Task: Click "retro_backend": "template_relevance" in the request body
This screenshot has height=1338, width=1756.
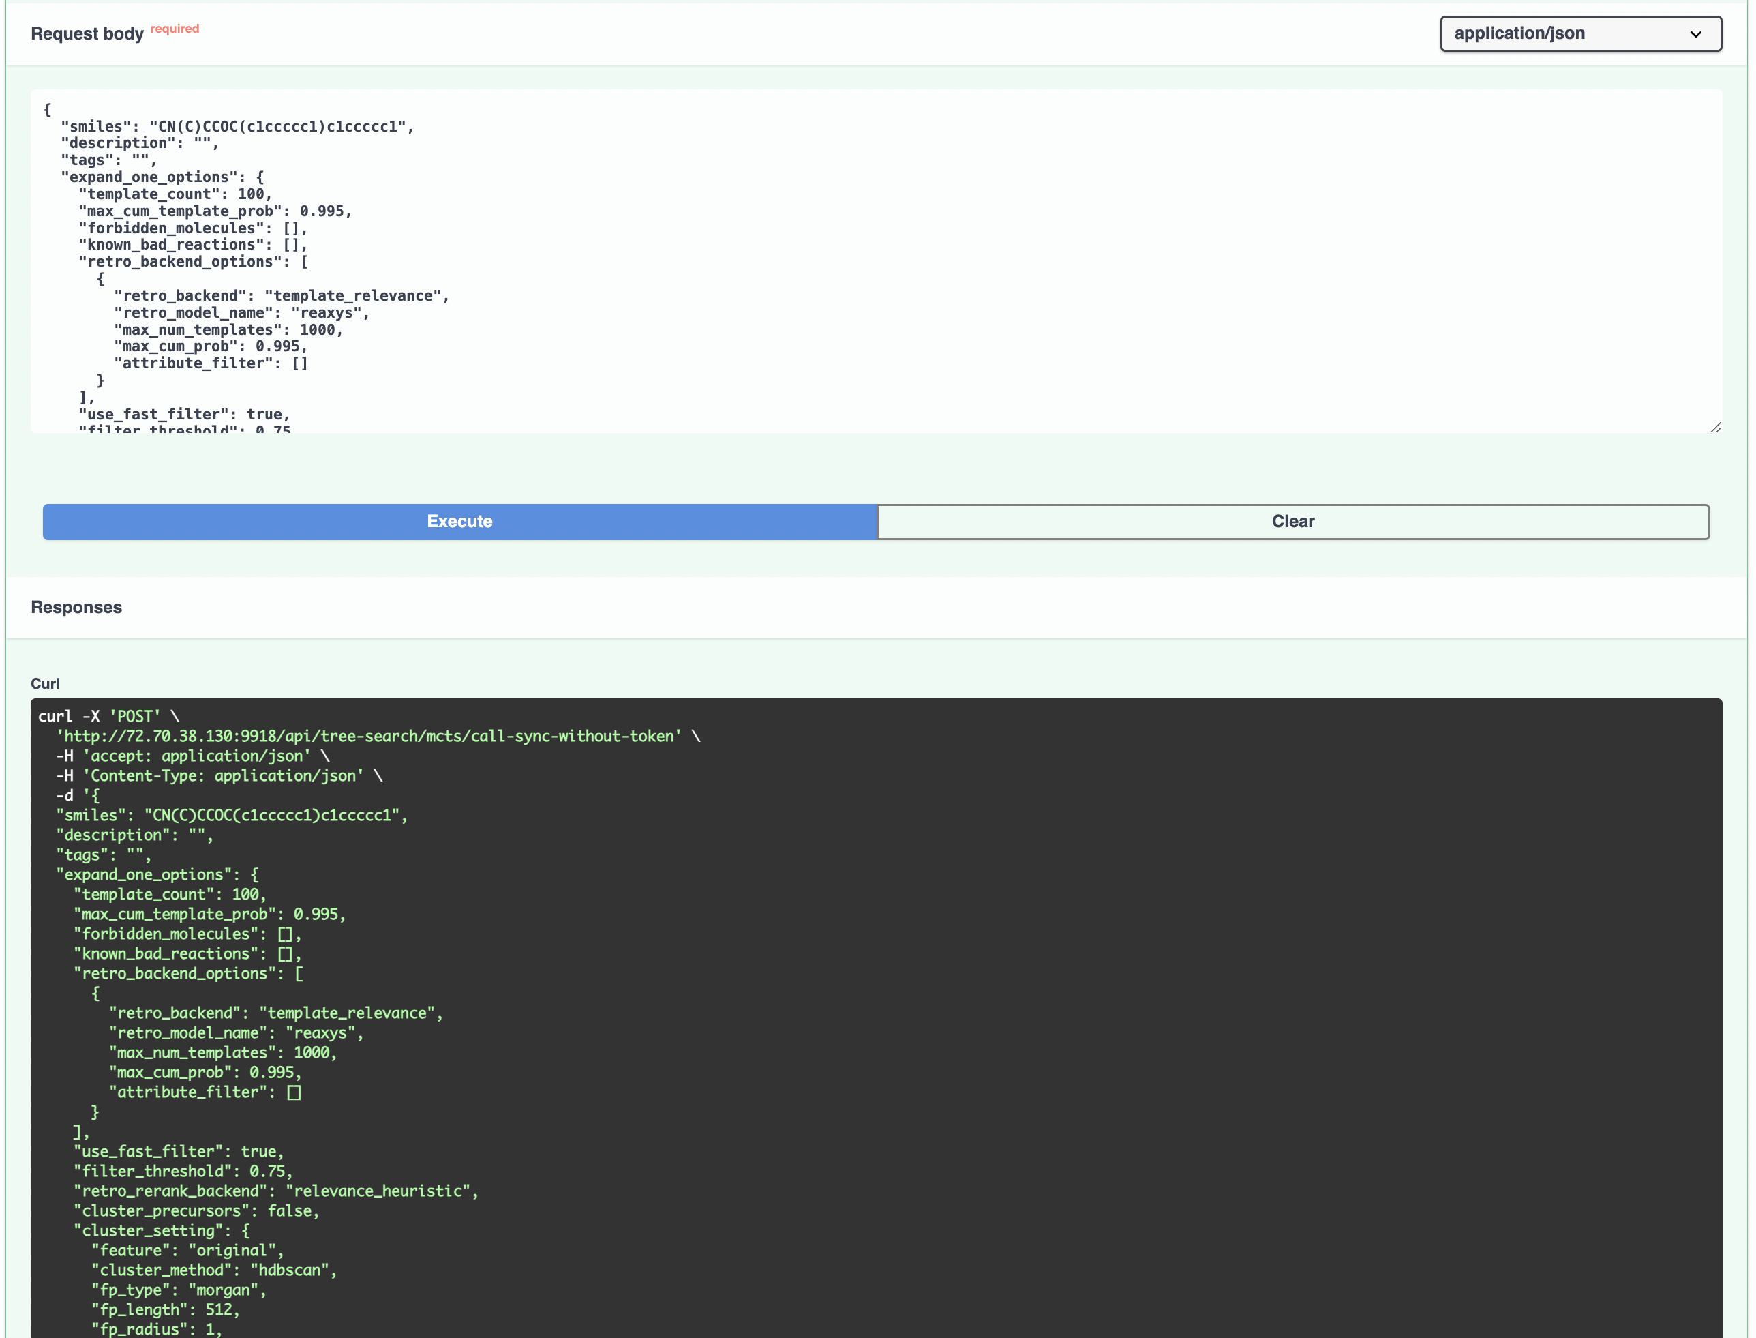Action: 282,295
